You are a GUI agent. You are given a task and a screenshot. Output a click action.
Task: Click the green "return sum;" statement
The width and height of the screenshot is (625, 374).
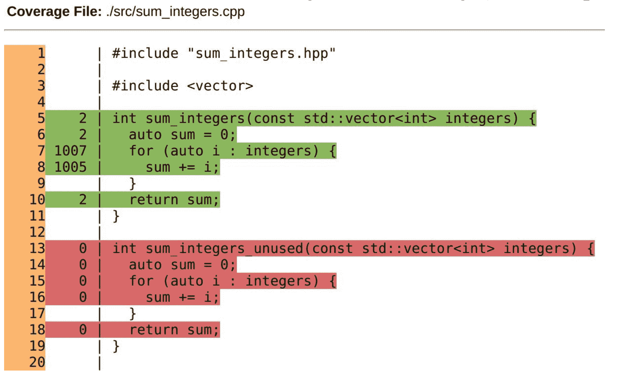click(x=174, y=200)
